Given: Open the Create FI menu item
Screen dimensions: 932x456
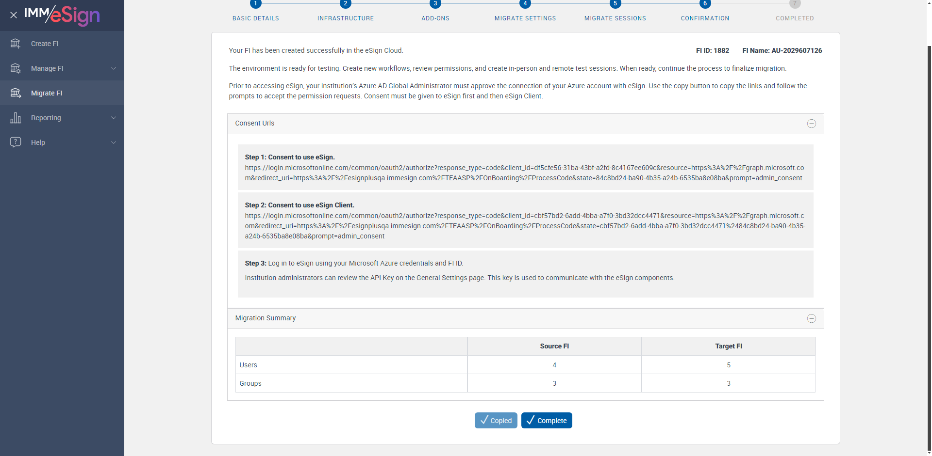Looking at the screenshot, I should [x=62, y=44].
